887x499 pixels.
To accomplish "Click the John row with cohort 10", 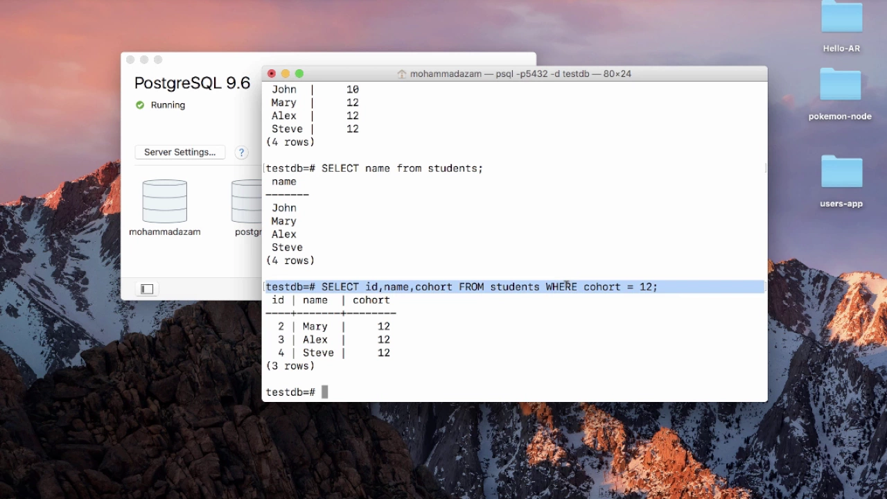I will click(315, 89).
